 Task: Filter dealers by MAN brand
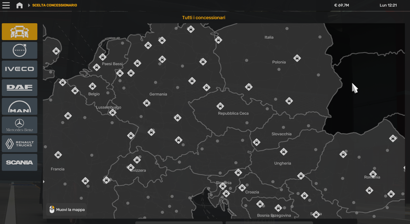tap(20, 106)
